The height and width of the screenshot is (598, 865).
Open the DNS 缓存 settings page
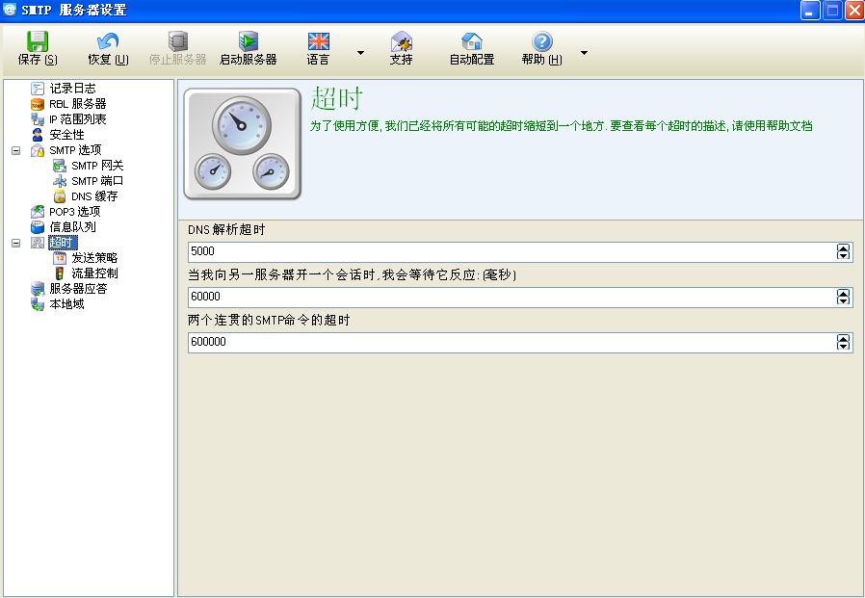tap(94, 196)
